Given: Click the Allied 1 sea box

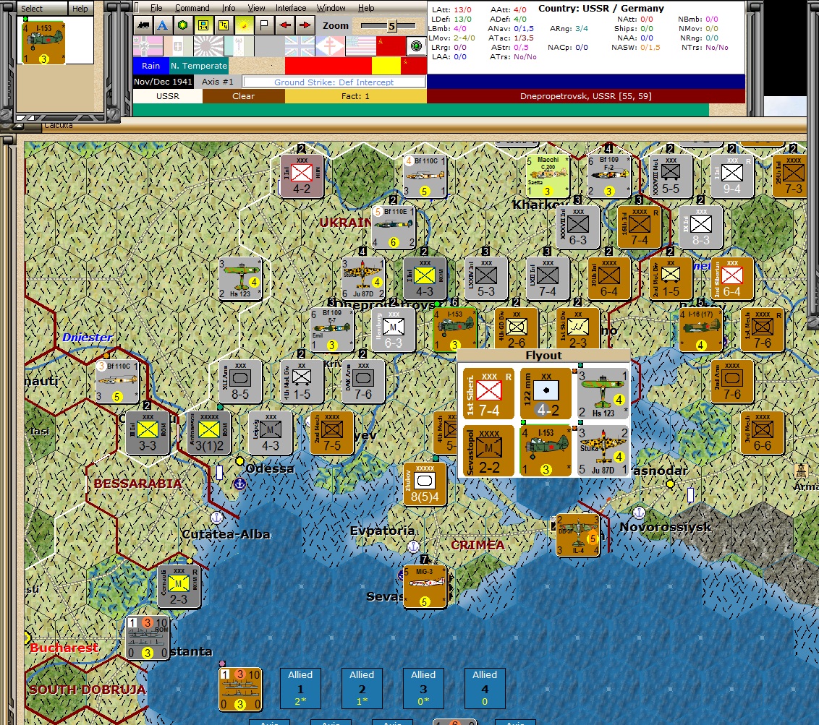Looking at the screenshot, I should point(300,688).
